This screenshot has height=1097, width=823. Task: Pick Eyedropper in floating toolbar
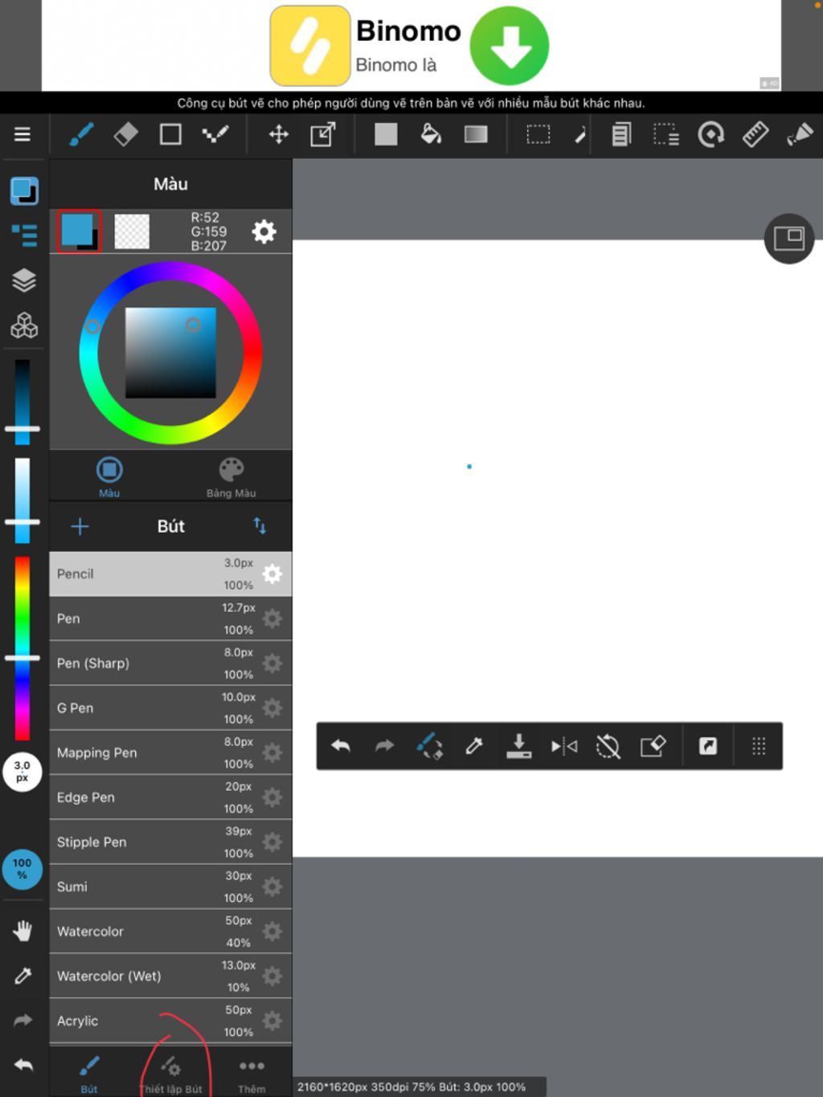[x=474, y=747]
